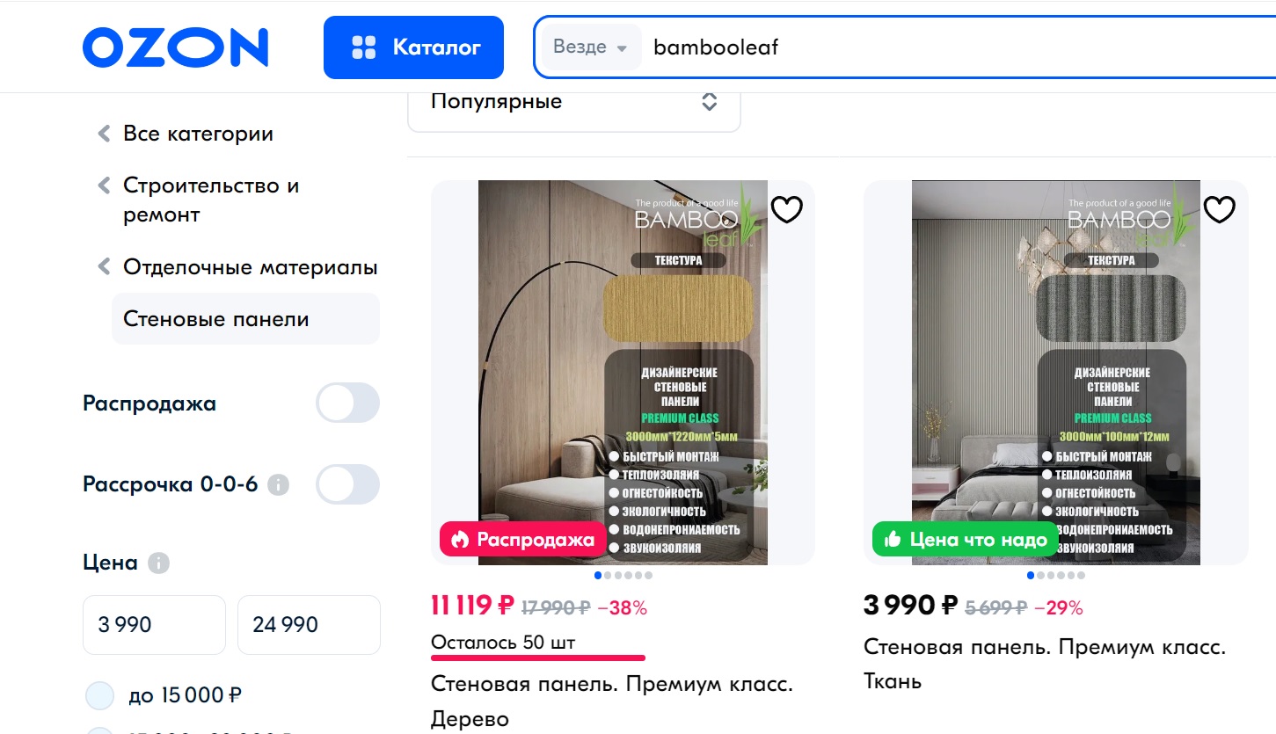
Task: Select the до 15 000 ₽ radio option
Action: (x=100, y=695)
